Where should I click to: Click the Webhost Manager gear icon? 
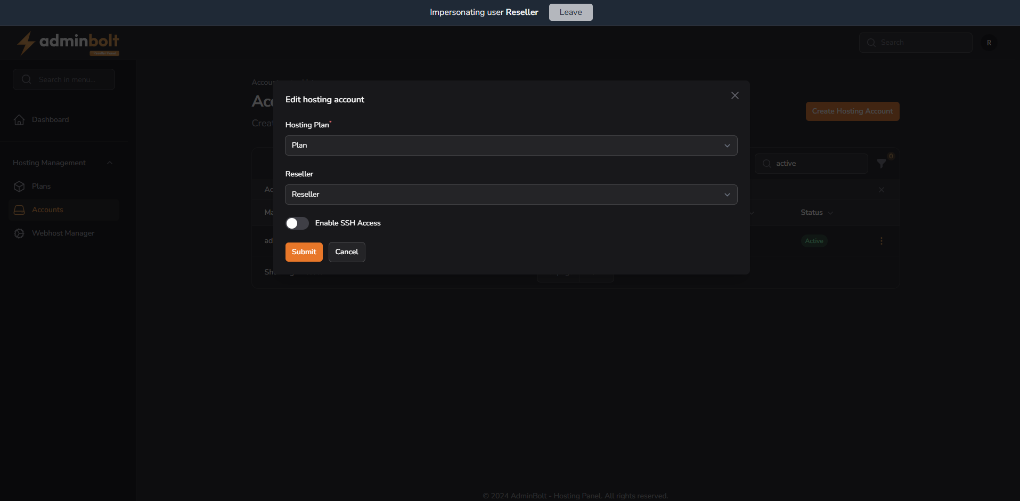19,233
